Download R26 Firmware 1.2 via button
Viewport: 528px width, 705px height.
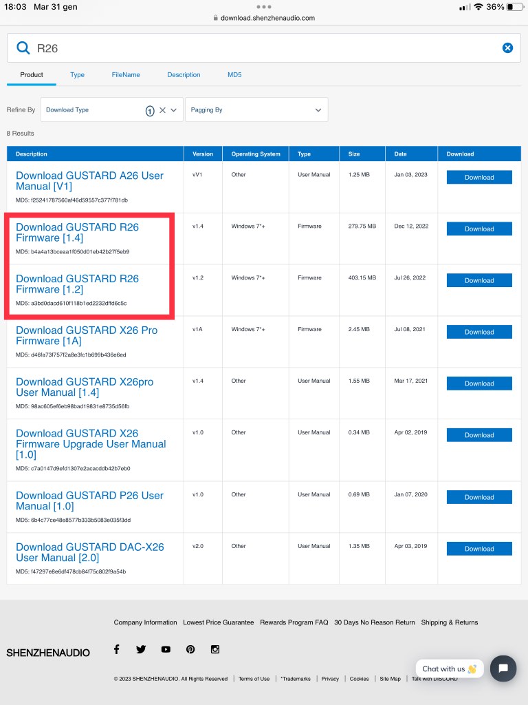tap(479, 280)
